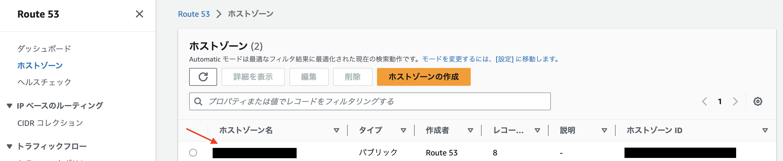Collapse the IP ベースのルーティング section

coord(9,106)
